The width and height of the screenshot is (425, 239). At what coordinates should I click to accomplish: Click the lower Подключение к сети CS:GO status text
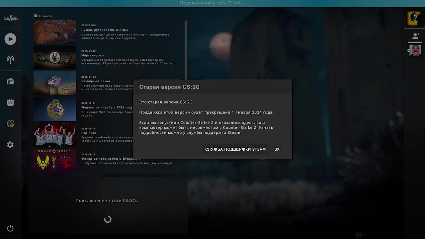[108, 200]
